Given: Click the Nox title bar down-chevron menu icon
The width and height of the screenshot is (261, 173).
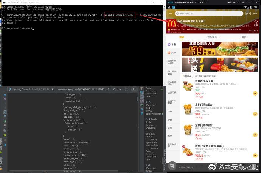Looking at the screenshot, I should point(234,3).
